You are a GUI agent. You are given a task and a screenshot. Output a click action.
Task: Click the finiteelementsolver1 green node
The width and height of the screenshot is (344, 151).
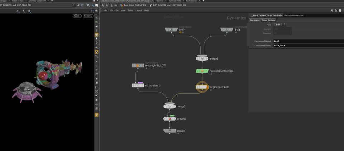click(x=202, y=71)
